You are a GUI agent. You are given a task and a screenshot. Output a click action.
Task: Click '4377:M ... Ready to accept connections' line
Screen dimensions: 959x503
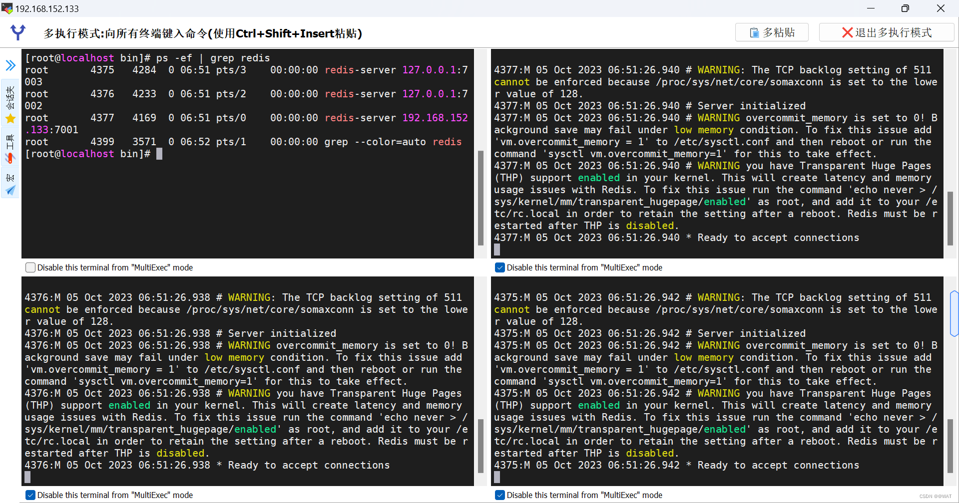pyautogui.click(x=677, y=238)
